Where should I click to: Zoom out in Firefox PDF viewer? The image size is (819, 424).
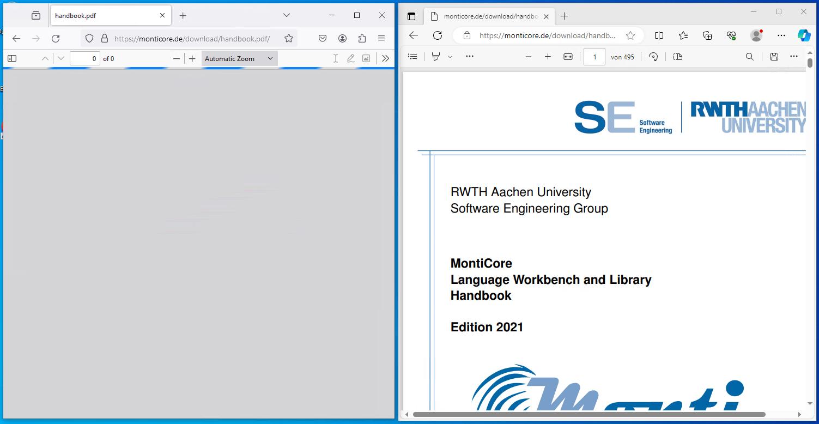click(x=176, y=58)
